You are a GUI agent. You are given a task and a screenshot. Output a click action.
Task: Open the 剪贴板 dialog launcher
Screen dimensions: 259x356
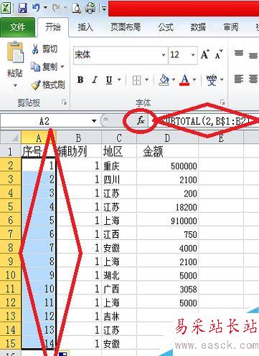[64, 102]
